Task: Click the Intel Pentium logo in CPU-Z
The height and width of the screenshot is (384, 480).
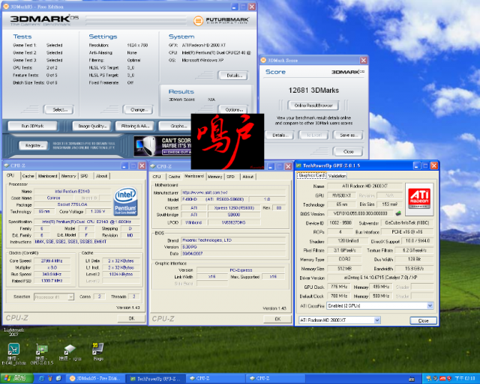Action: [125, 202]
